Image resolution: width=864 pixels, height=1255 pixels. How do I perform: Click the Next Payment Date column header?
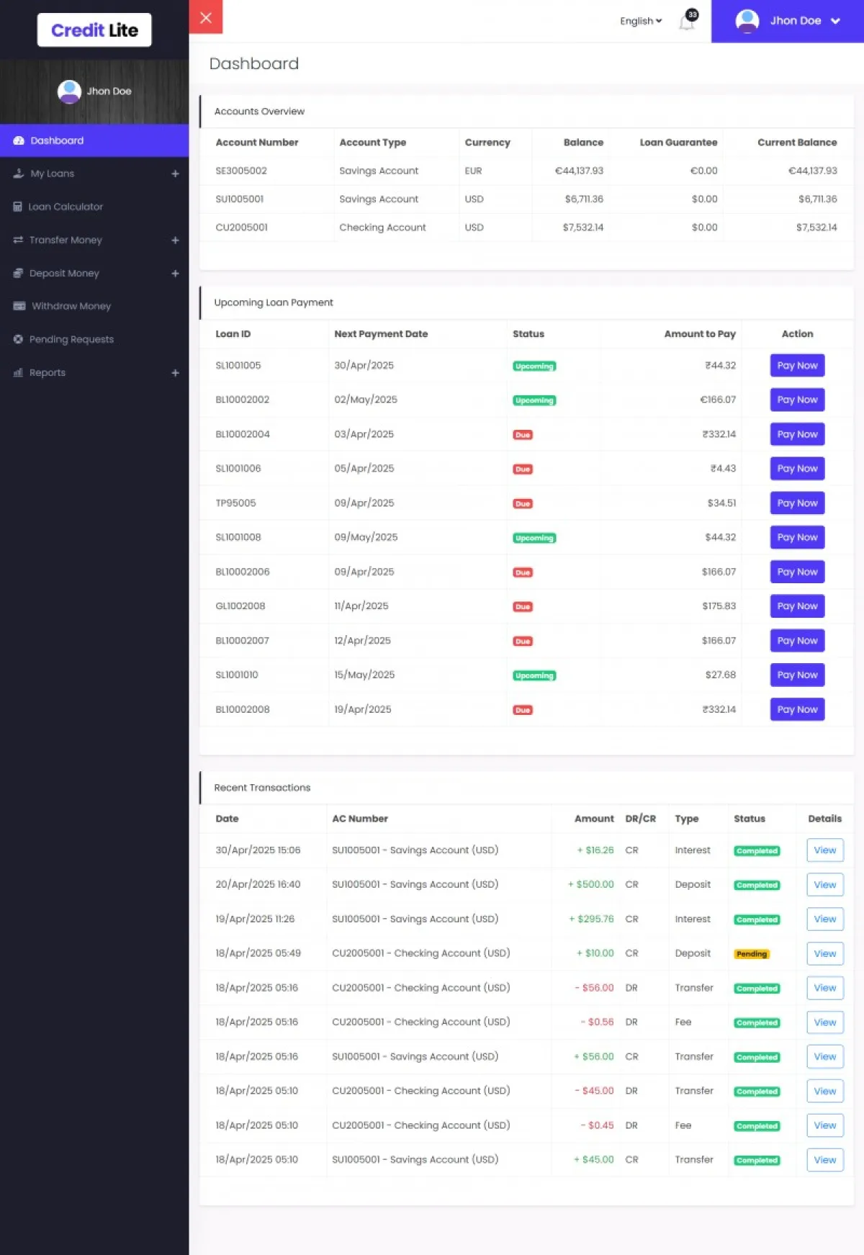point(381,334)
